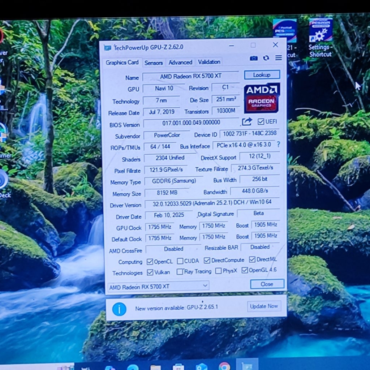Switch to the Sensors tab

(x=154, y=63)
